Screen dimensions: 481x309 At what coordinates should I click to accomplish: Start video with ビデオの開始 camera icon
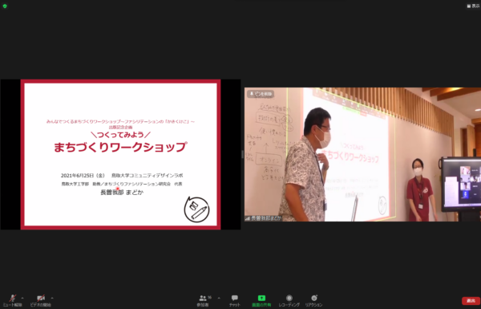pos(41,300)
